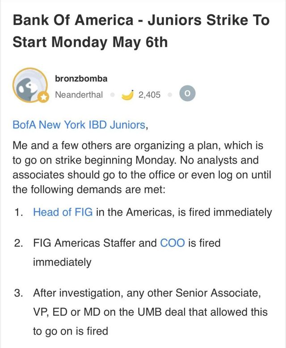286x348 pixels.
Task: Click the gray dot after Neanderthal
Action: coord(112,95)
